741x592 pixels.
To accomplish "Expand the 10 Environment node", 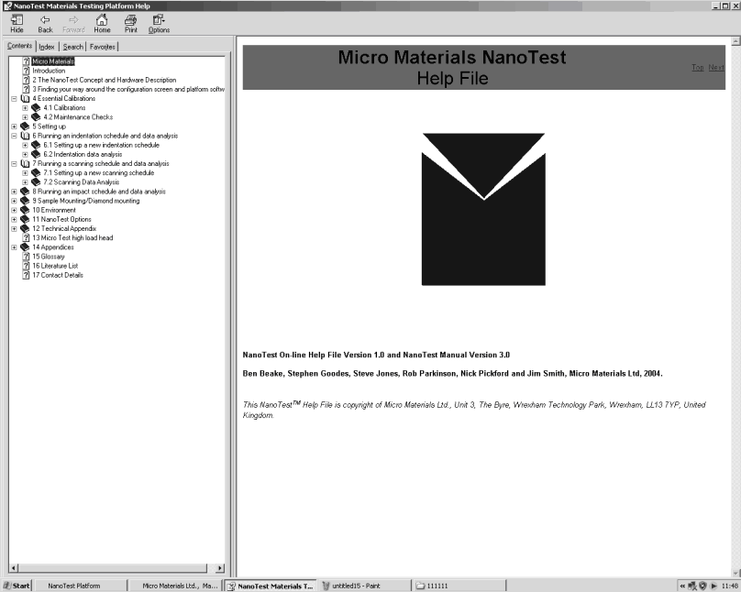I will point(14,210).
